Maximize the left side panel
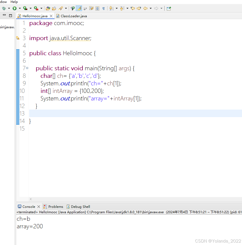 tap(11, 15)
